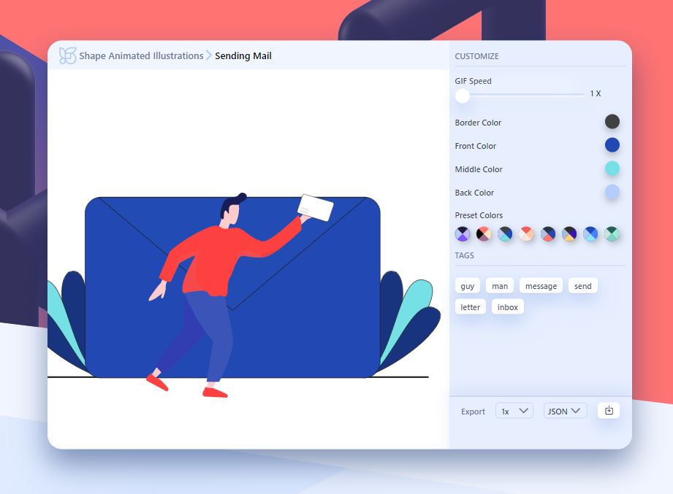Select the 'man' tag

[500, 286]
